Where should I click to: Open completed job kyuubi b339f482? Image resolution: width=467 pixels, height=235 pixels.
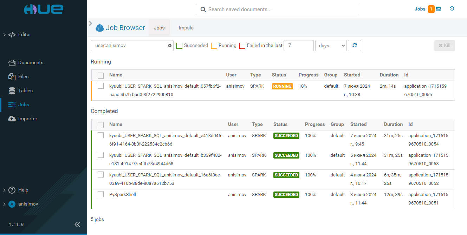pyautogui.click(x=166, y=160)
